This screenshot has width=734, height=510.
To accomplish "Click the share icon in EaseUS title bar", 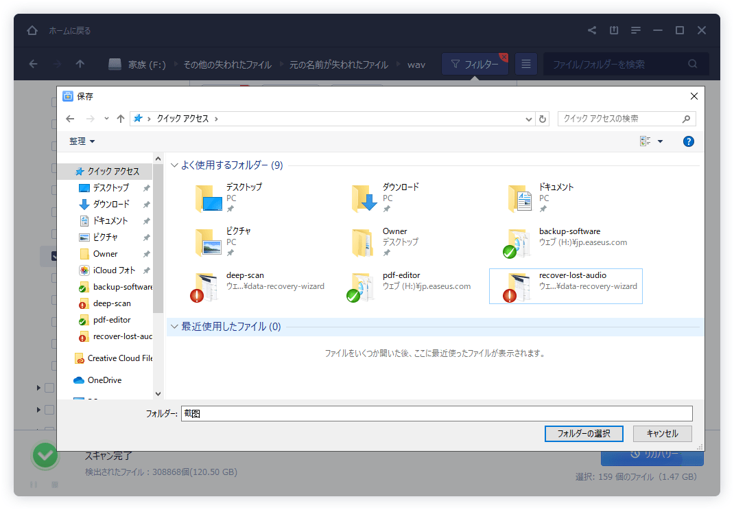I will coord(592,30).
